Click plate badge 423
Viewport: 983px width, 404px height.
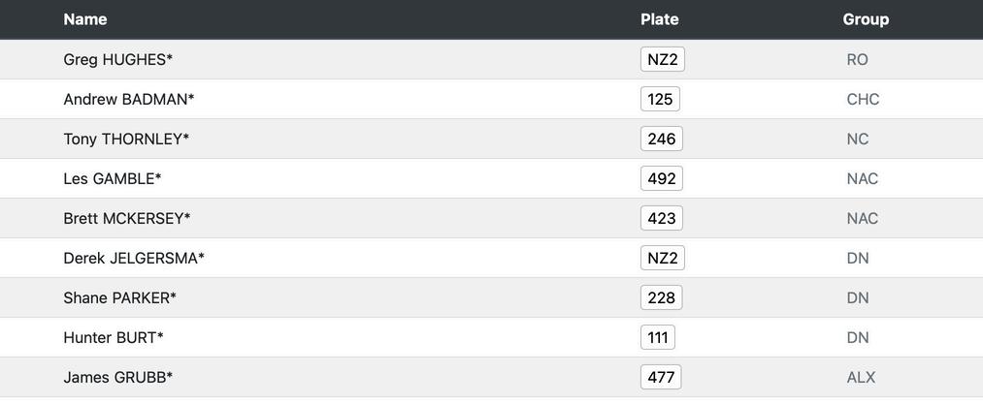pos(661,219)
